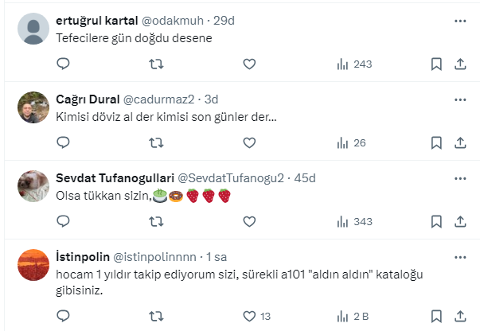Like İstinpolin's tweet with 13 likes

[x=249, y=314]
